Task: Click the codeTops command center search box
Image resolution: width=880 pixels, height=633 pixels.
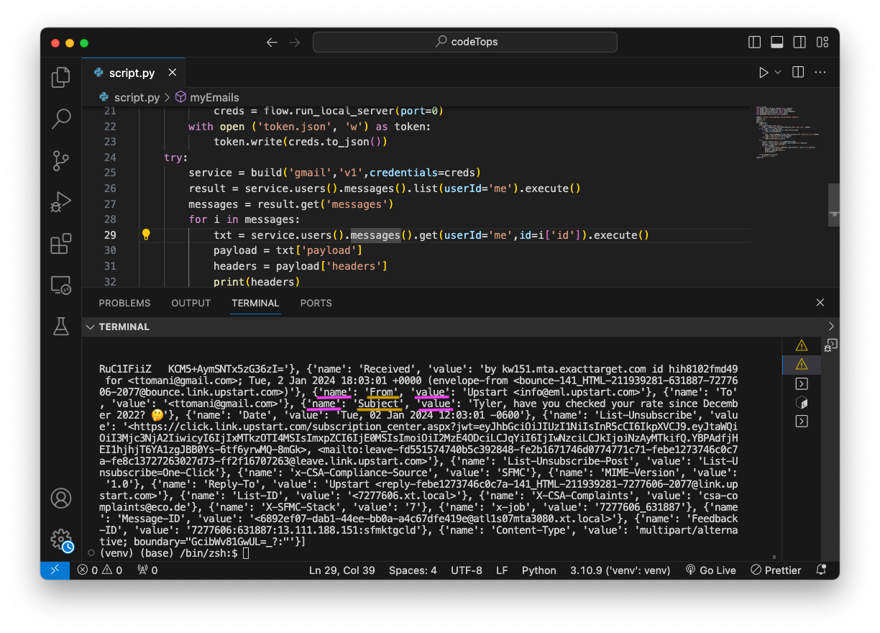Action: tap(465, 42)
